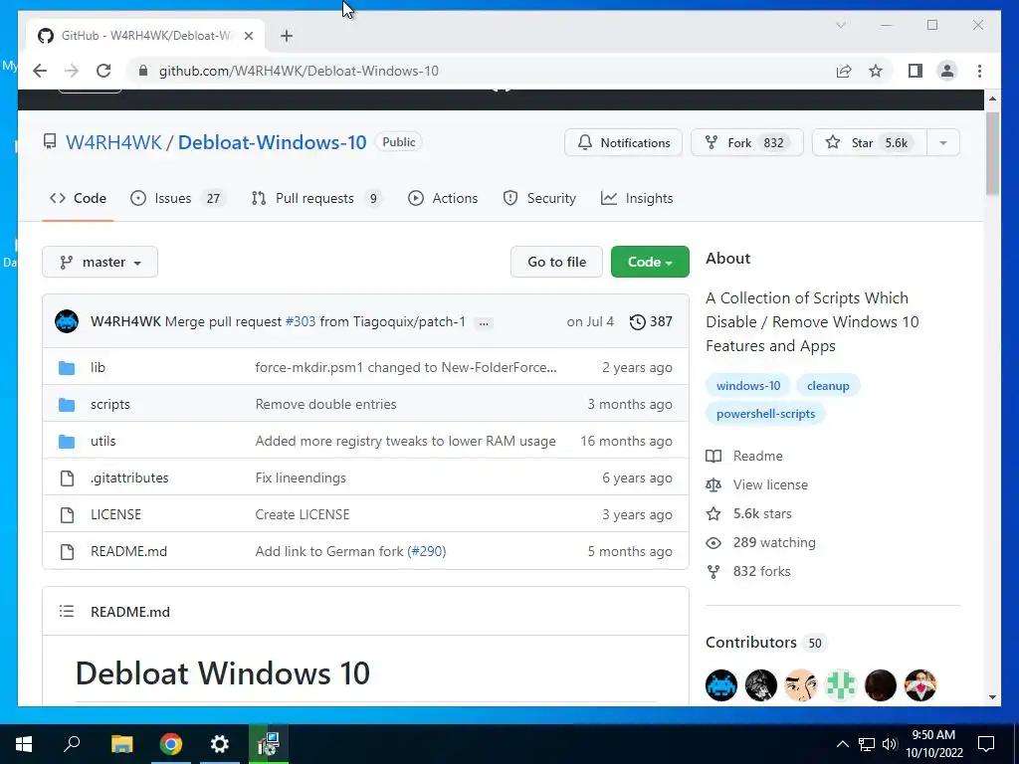Reload the page with the refresh icon
This screenshot has height=764, width=1019.
pyautogui.click(x=103, y=71)
